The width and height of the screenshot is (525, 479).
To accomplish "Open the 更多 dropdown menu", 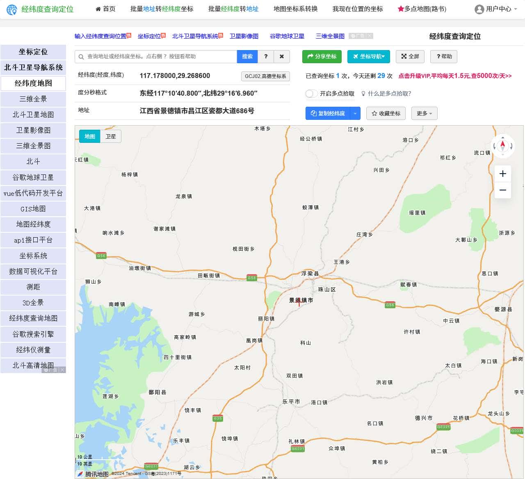I will [424, 113].
